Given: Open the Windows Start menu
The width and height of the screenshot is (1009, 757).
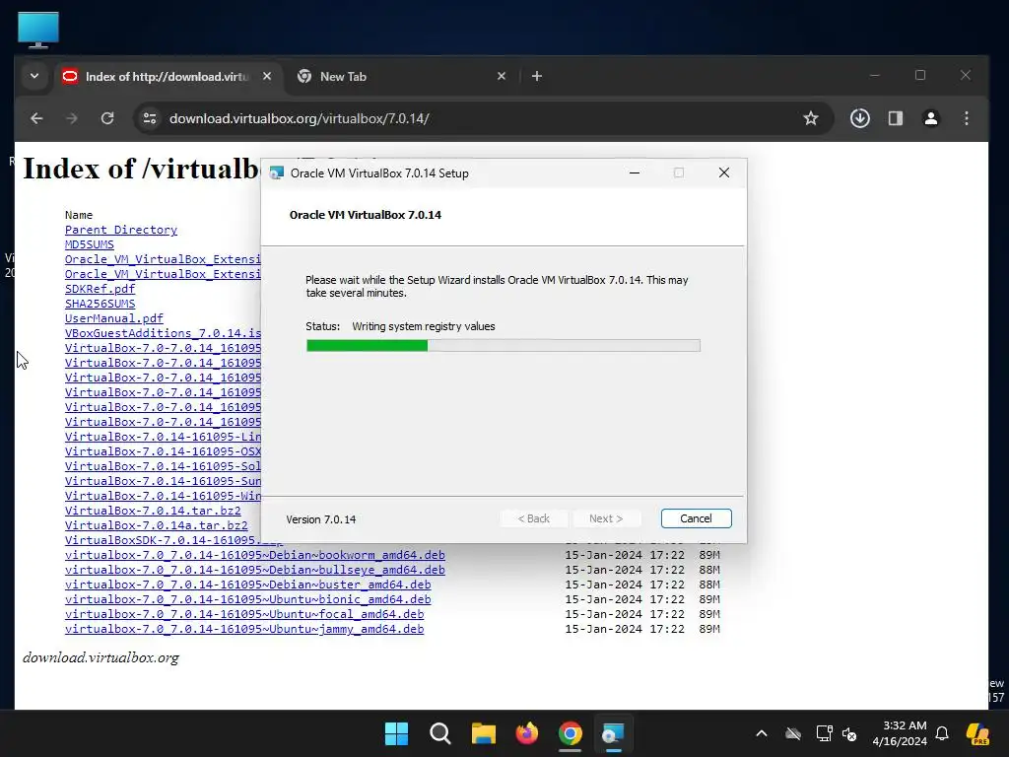Looking at the screenshot, I should click(x=396, y=733).
